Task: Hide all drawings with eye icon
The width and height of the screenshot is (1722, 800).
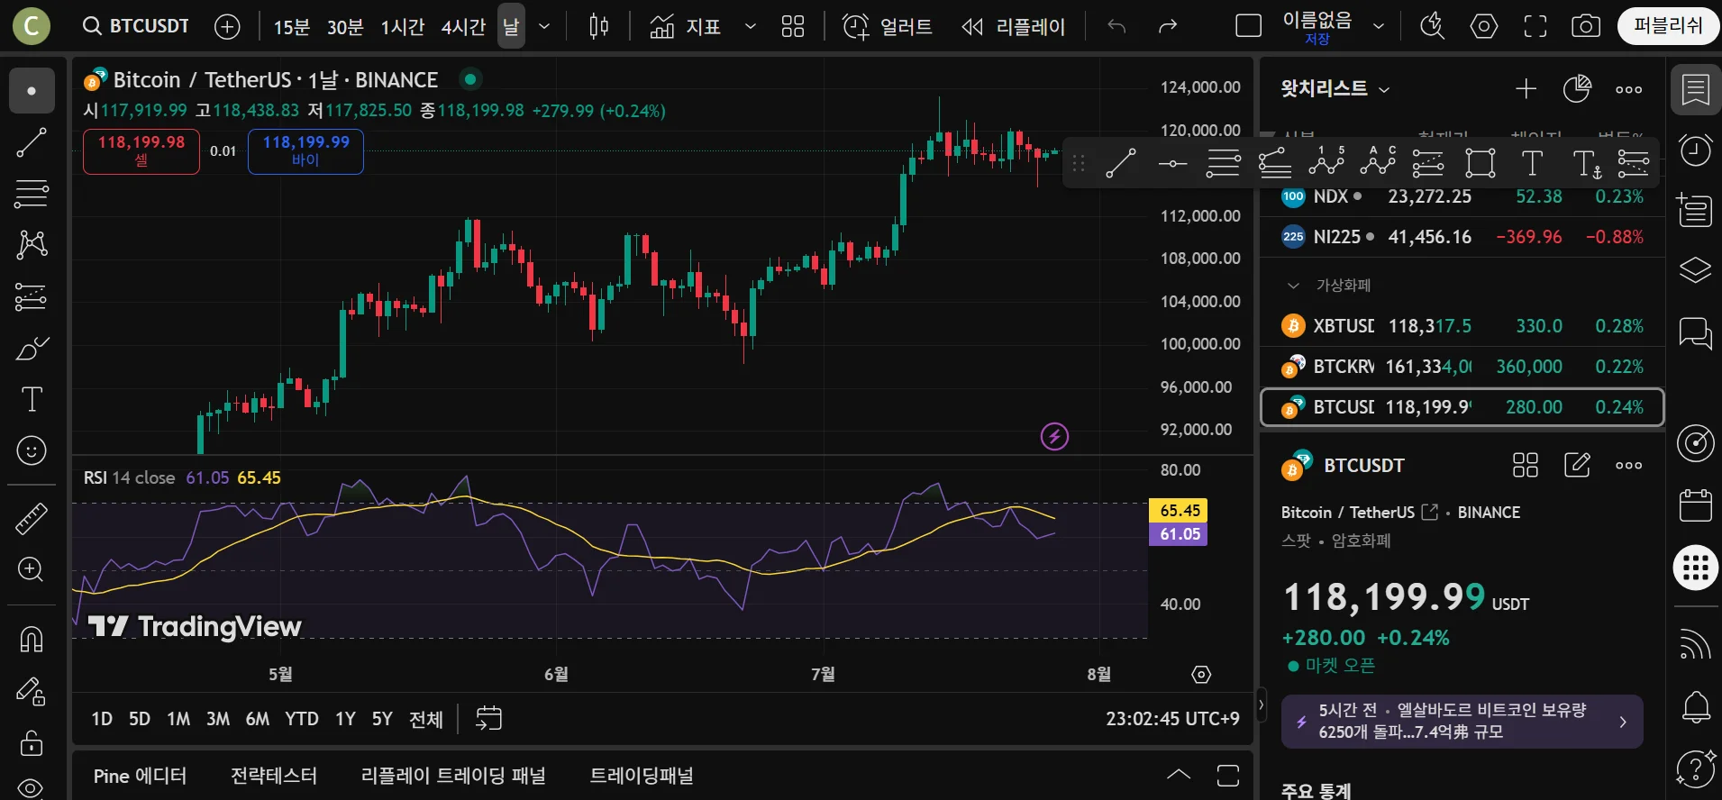Action: (x=32, y=788)
